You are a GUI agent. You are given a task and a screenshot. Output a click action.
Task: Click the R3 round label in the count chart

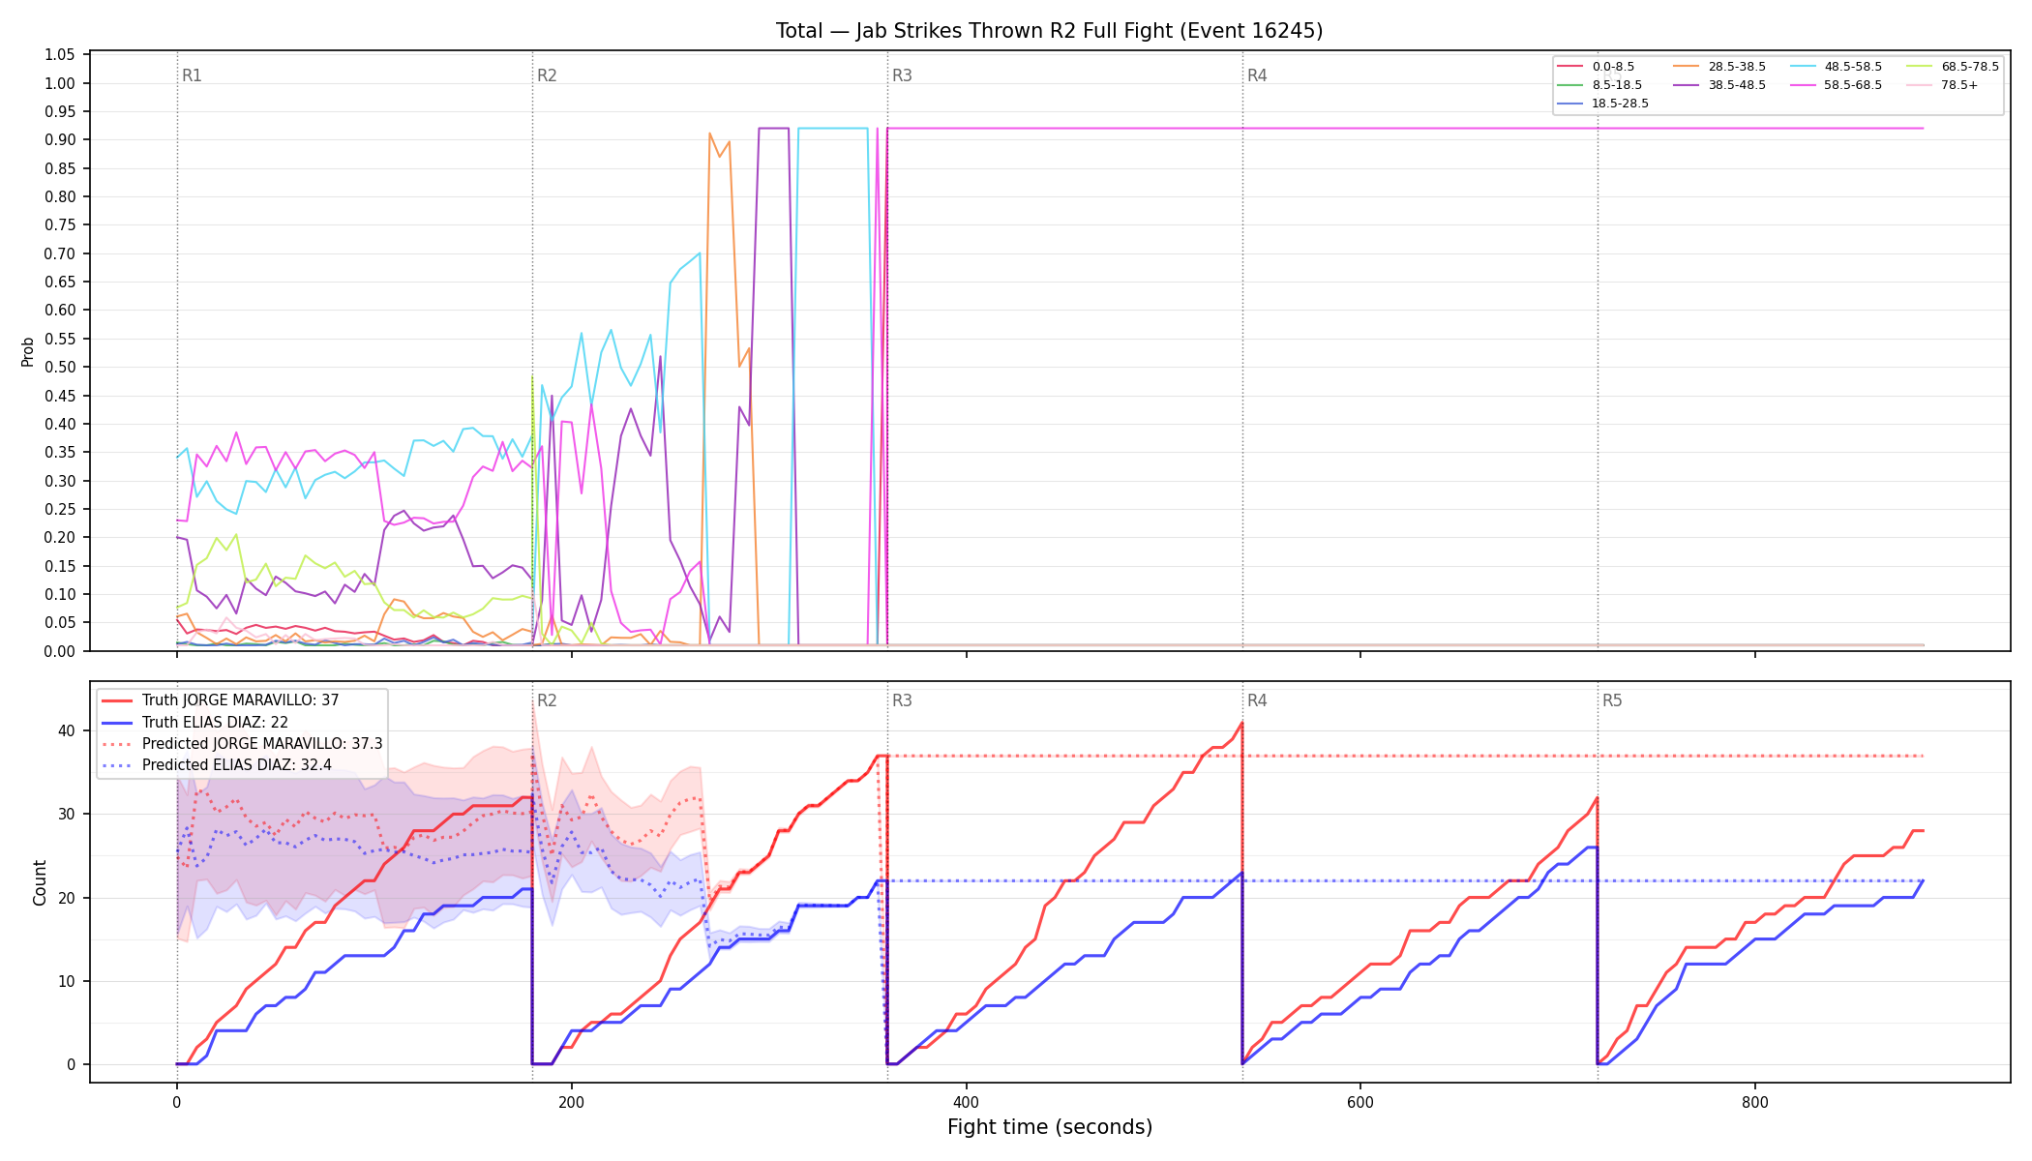[902, 700]
